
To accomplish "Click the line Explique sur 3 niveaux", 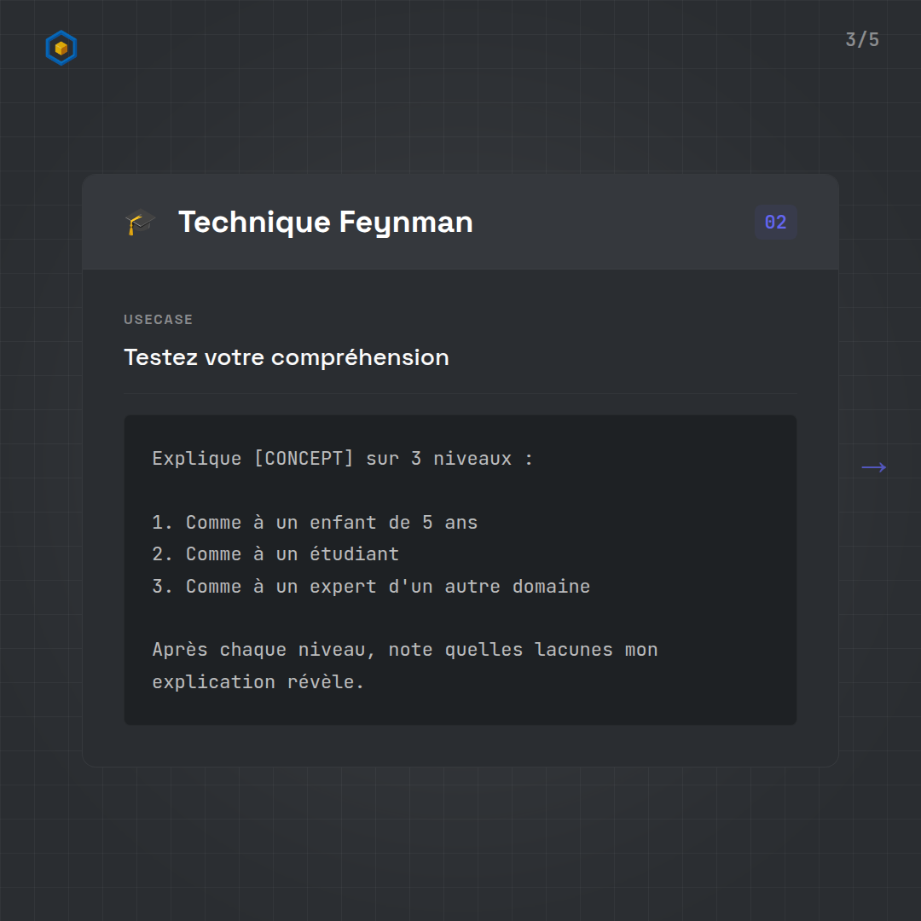I will pyautogui.click(x=342, y=459).
